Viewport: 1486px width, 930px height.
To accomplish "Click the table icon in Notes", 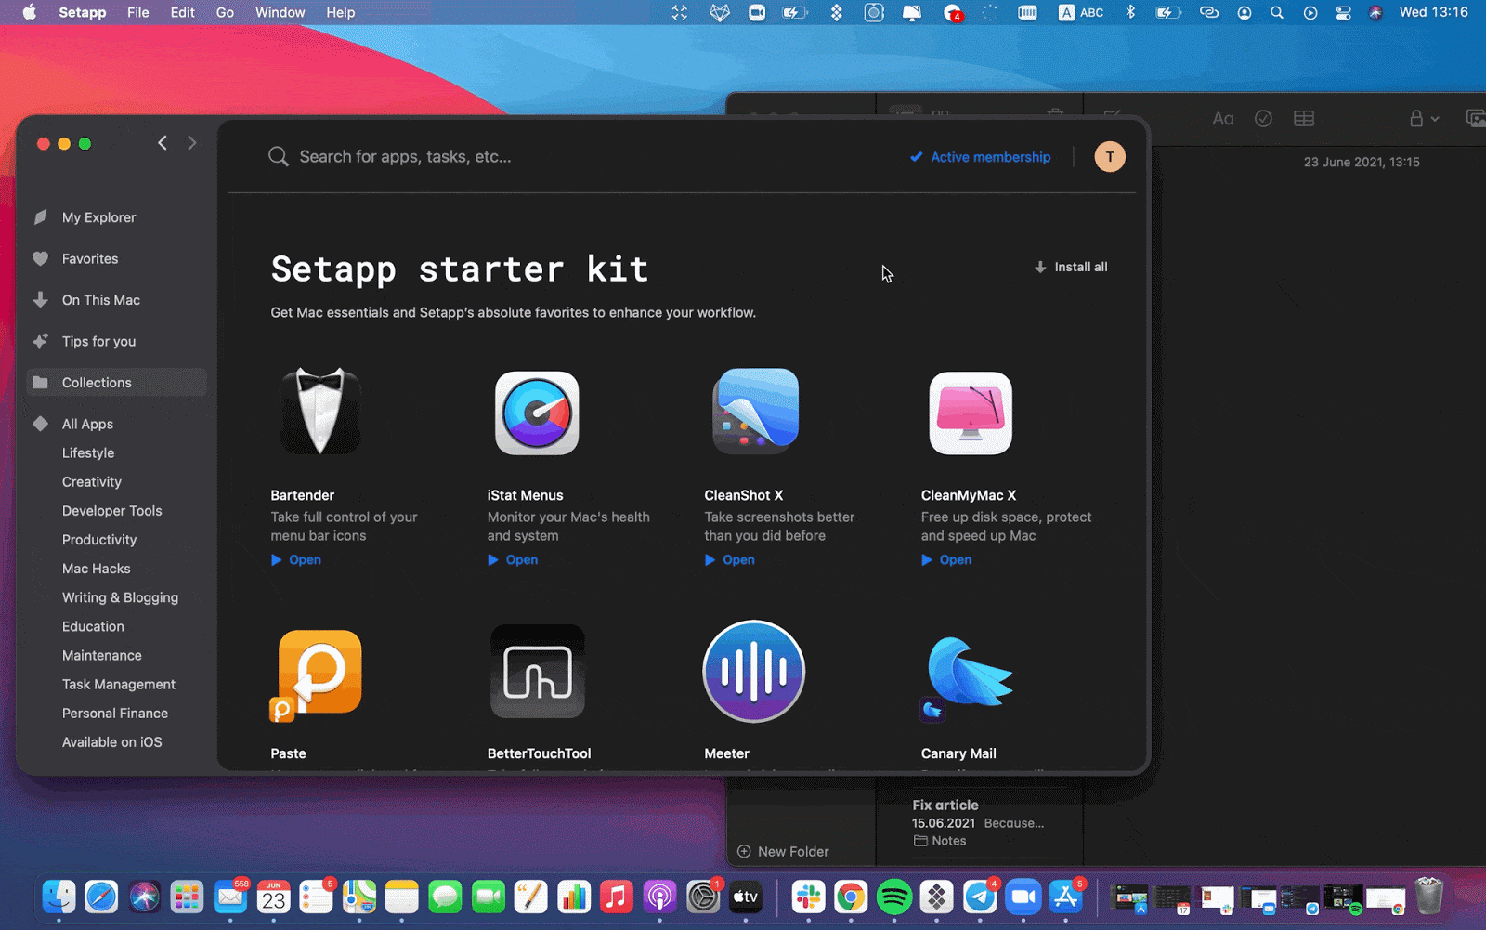I will 1304,118.
